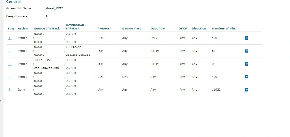Image resolution: width=290 pixels, height=137 pixels.
Task: Open the dropdown arrow on the Deny rule
Action: 246,90
